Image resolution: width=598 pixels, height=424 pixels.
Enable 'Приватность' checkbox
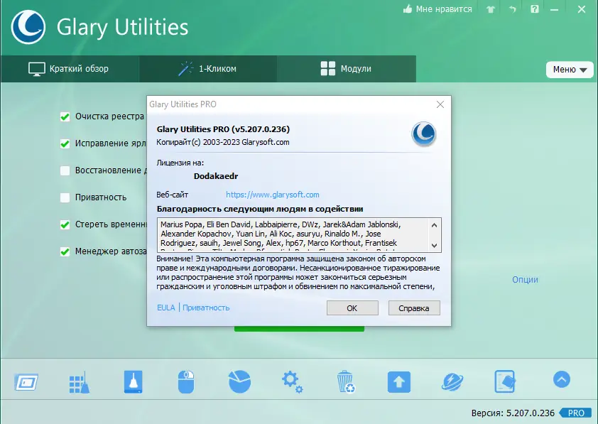click(x=65, y=197)
